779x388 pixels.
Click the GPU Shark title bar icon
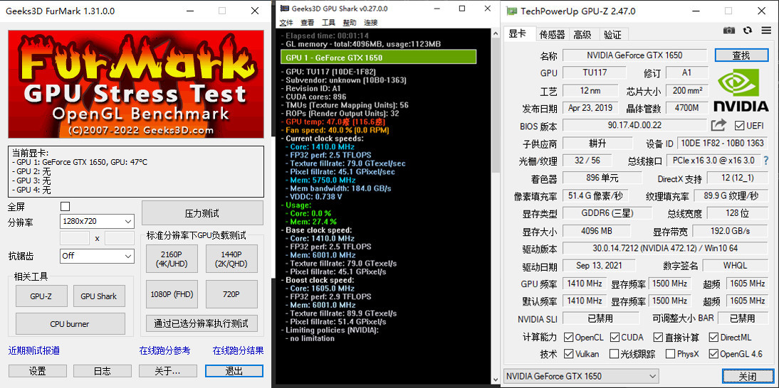coord(284,9)
